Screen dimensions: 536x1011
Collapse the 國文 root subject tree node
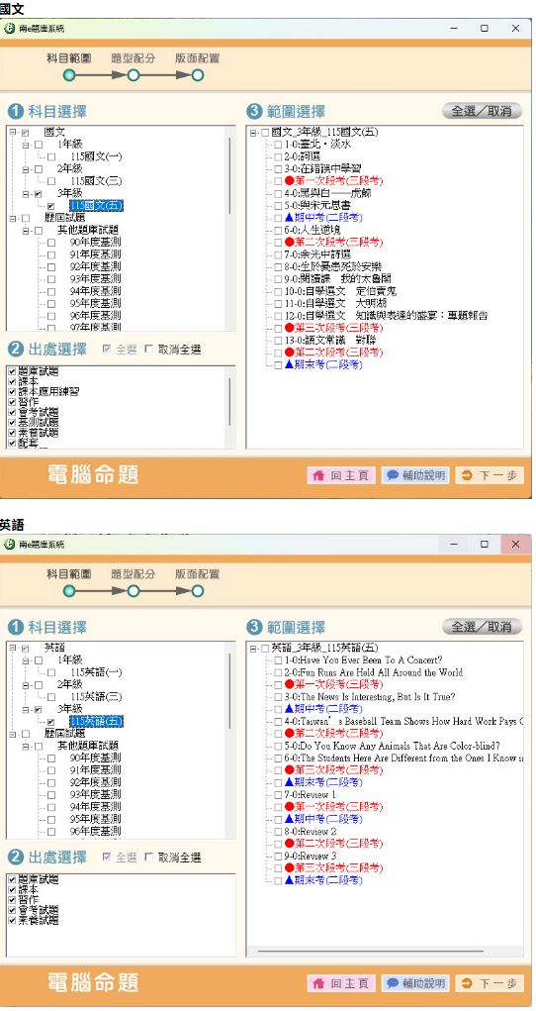[14, 132]
